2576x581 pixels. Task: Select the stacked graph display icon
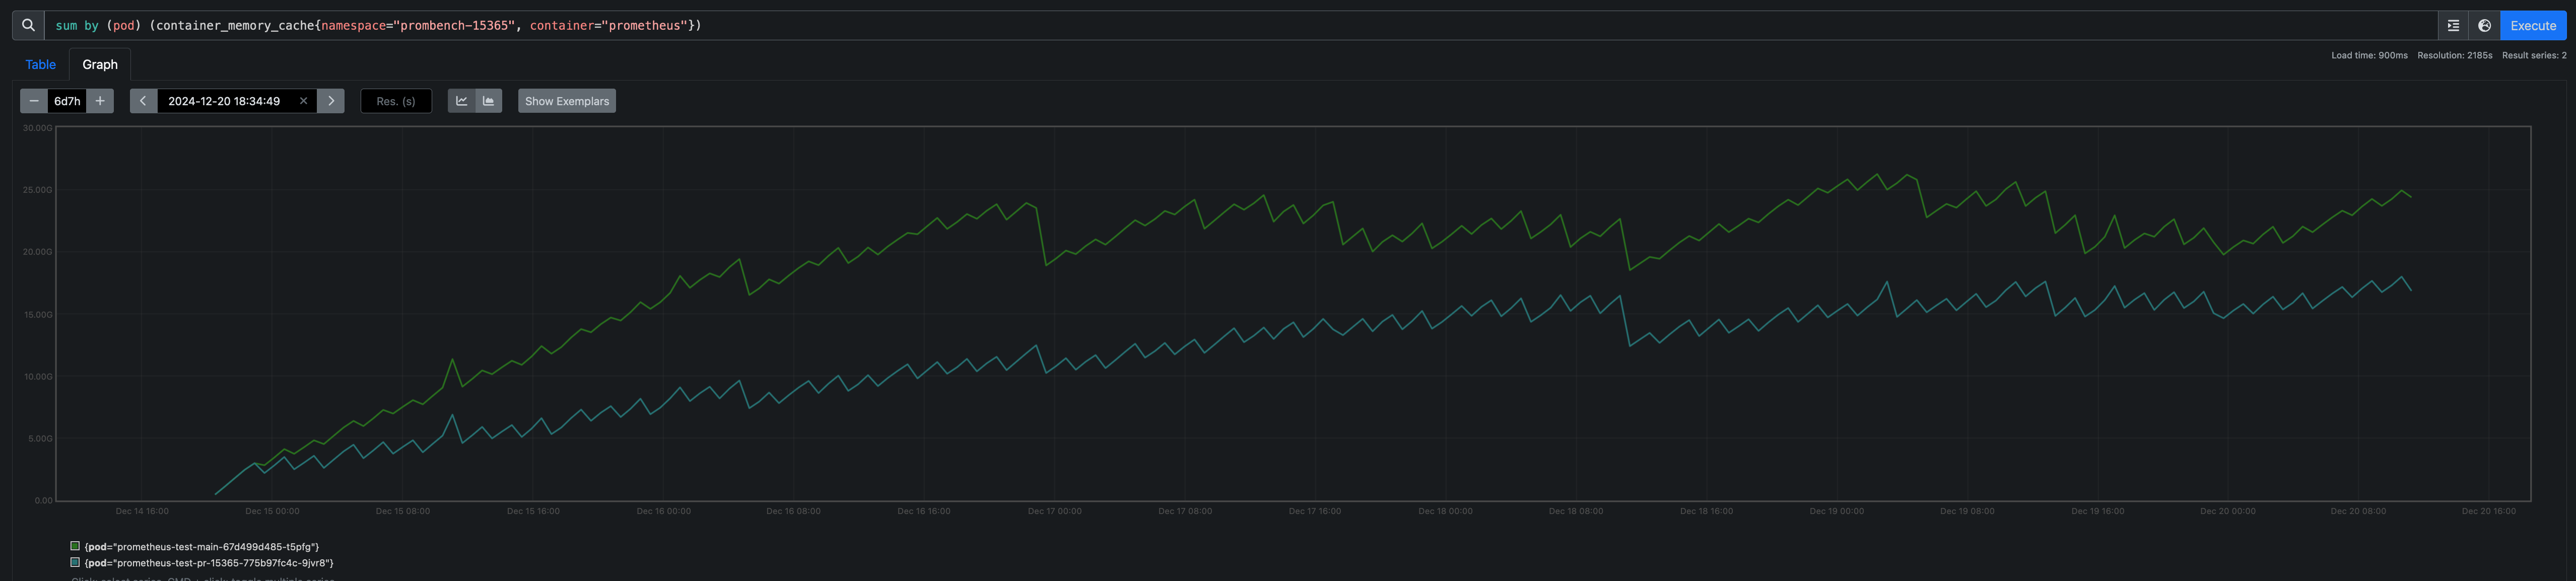coord(488,100)
